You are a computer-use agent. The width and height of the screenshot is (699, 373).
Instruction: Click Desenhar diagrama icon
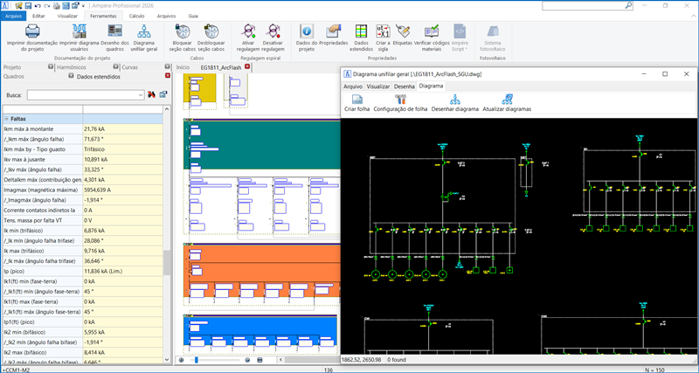[x=455, y=99]
